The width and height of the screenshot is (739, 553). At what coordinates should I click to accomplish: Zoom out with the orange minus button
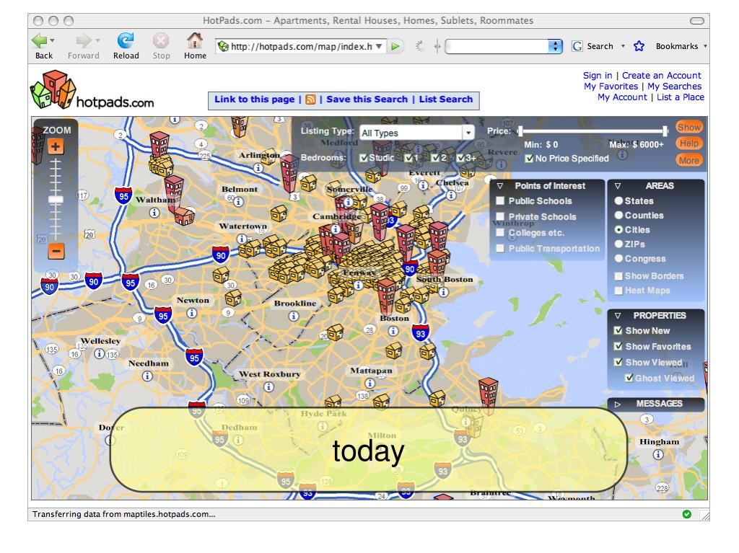click(x=56, y=252)
